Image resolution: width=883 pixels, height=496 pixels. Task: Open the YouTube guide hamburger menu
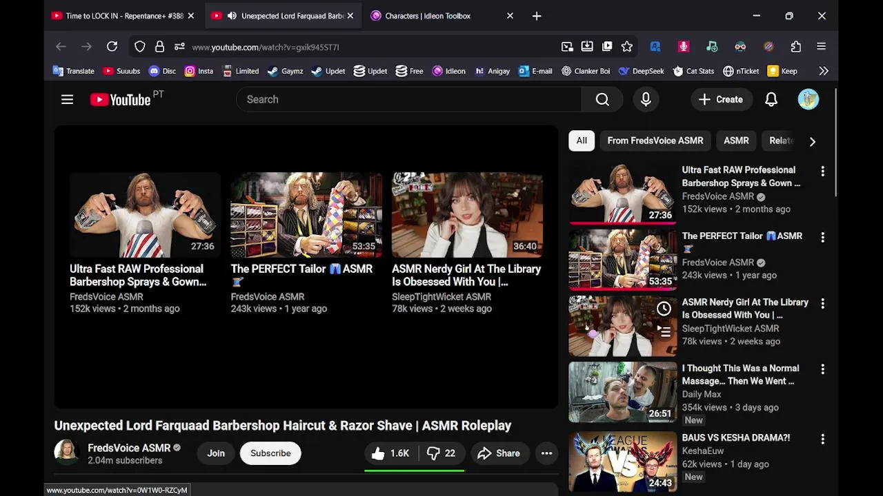pos(67,99)
